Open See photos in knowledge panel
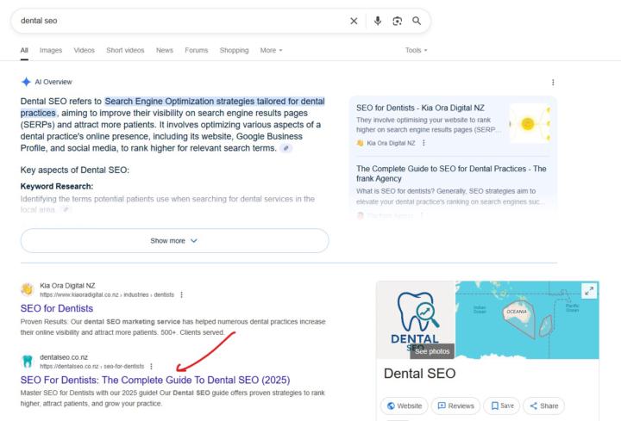 coord(432,351)
